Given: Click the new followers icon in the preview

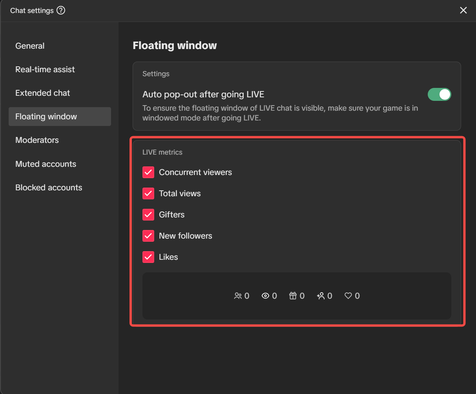Looking at the screenshot, I should coord(322,295).
